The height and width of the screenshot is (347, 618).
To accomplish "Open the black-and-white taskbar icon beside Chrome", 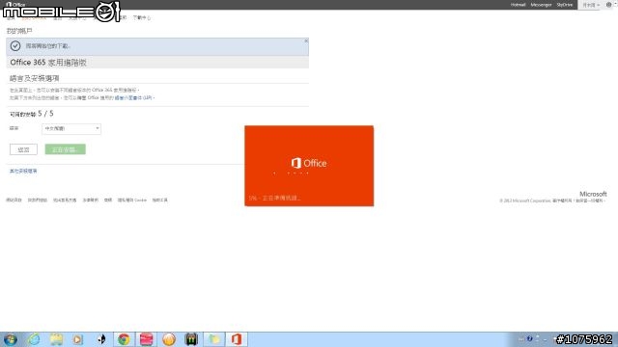I will pyautogui.click(x=101, y=339).
